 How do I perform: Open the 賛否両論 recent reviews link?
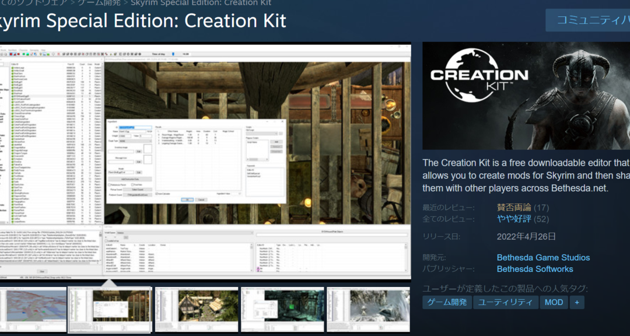[513, 208]
